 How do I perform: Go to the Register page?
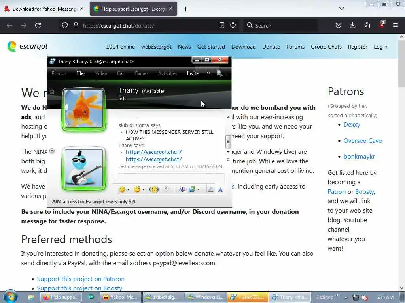(358, 47)
